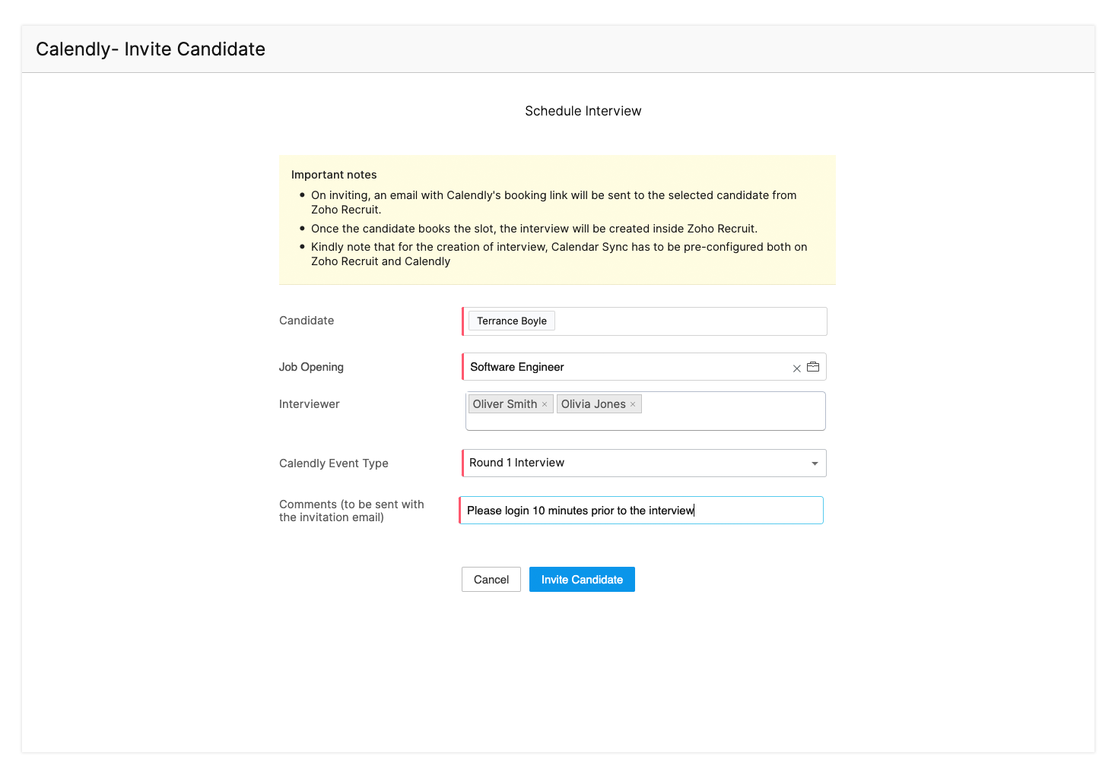Click the Calendly- Invite Candidate title
The width and height of the screenshot is (1115, 778).
[151, 49]
